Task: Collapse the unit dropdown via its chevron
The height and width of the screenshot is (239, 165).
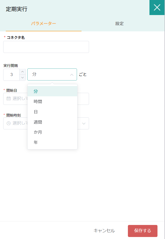Action: coord(72,75)
